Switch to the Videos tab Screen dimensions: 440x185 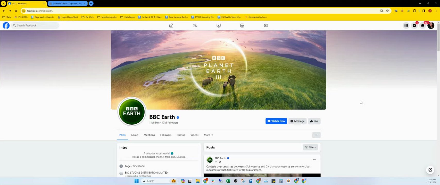tap(194, 135)
